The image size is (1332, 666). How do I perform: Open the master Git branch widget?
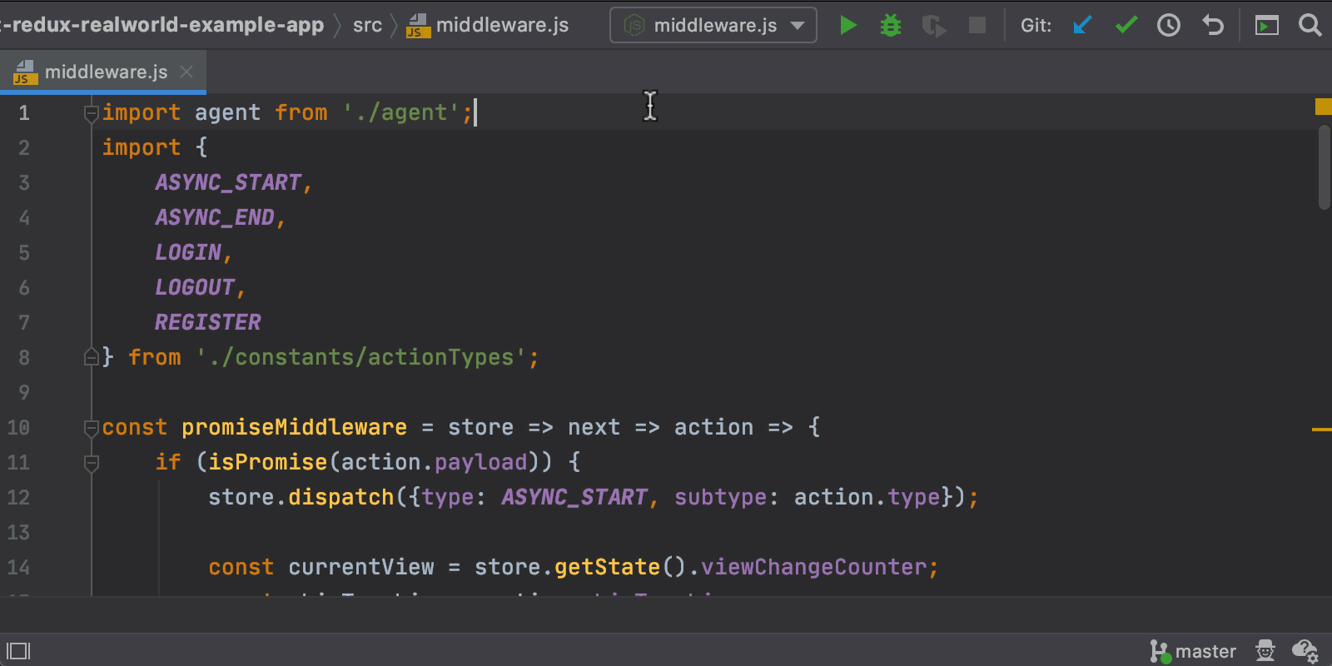click(1194, 651)
